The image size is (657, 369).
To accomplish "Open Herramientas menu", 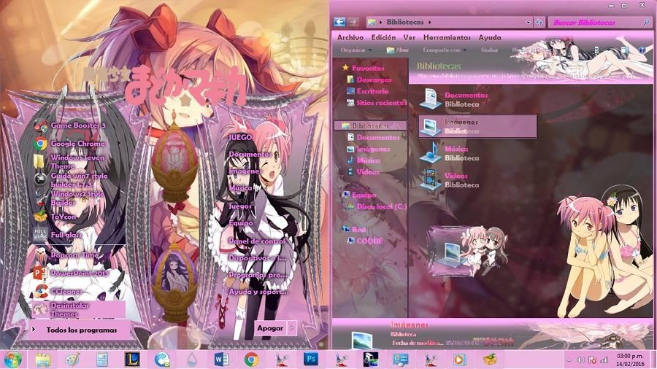I will (x=447, y=37).
